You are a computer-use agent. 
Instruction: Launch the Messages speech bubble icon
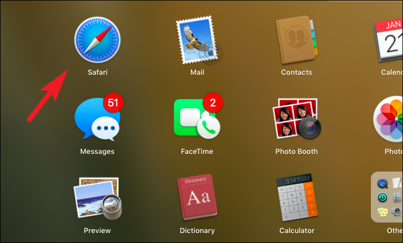[97, 119]
